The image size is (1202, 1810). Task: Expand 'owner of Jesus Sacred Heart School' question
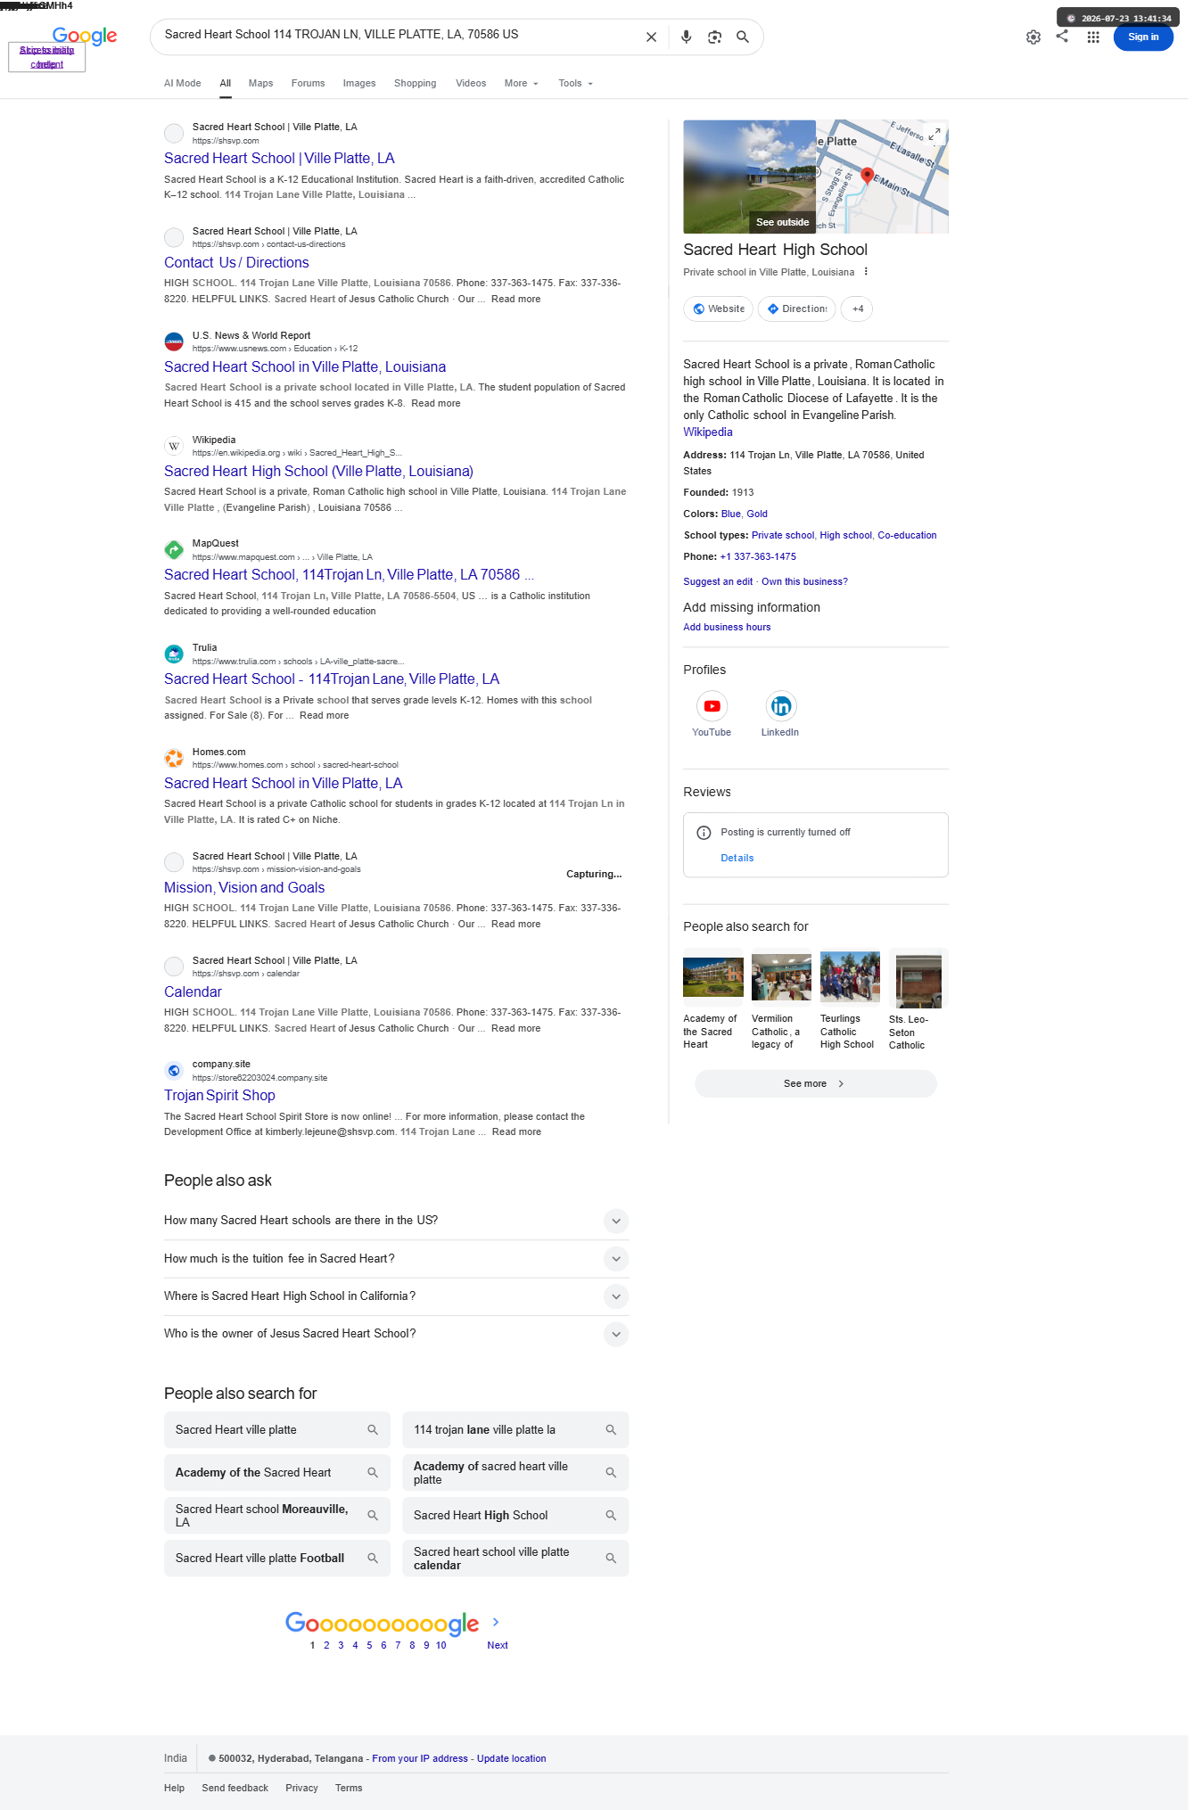tap(616, 1334)
